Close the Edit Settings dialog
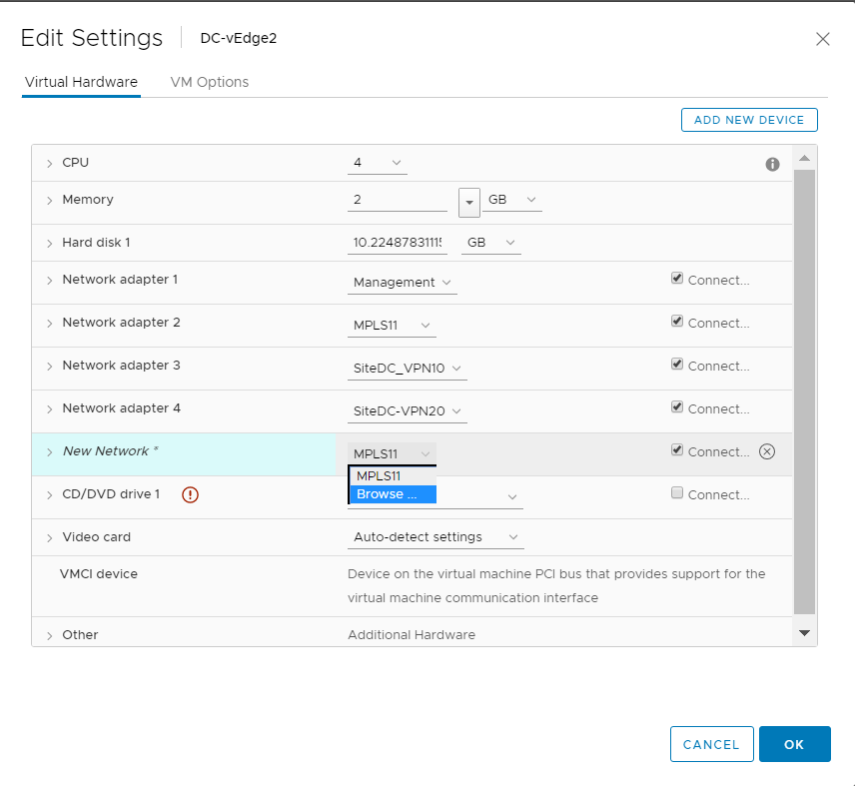 coord(822,39)
